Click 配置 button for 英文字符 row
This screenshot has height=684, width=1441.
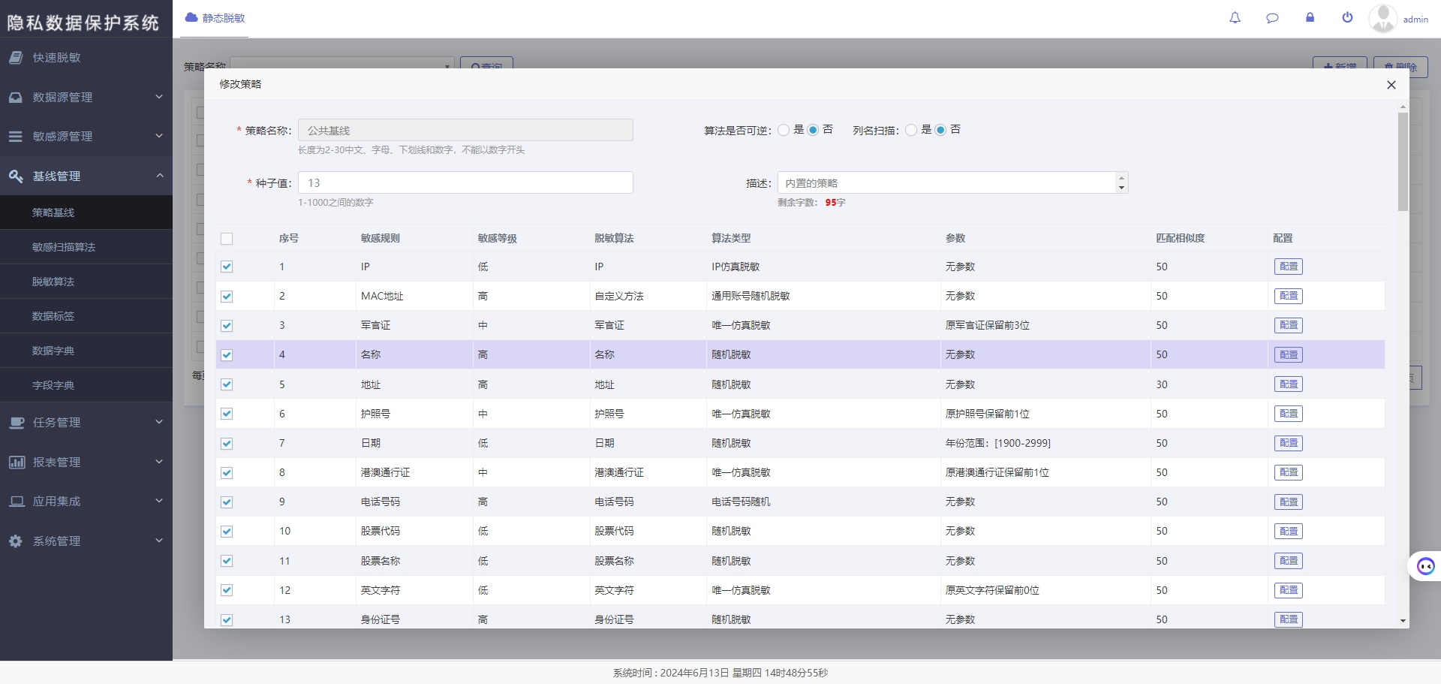pos(1289,590)
